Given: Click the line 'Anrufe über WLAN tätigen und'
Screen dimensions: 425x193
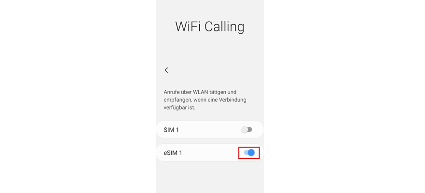Looking at the screenshot, I should (200, 92).
